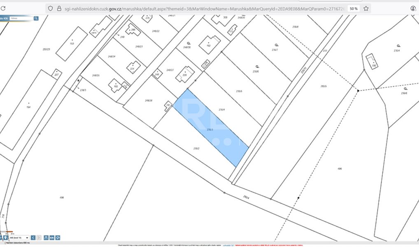Select the blue highlighted parcel 236/3
The height and width of the screenshot is (247, 419).
(210, 127)
